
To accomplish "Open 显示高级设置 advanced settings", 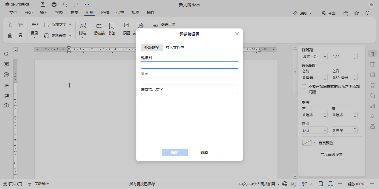I will coord(332,155).
